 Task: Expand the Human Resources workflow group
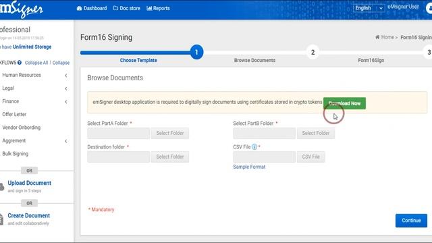tap(34, 75)
